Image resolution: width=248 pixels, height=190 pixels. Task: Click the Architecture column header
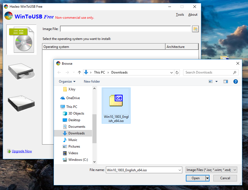(182, 47)
